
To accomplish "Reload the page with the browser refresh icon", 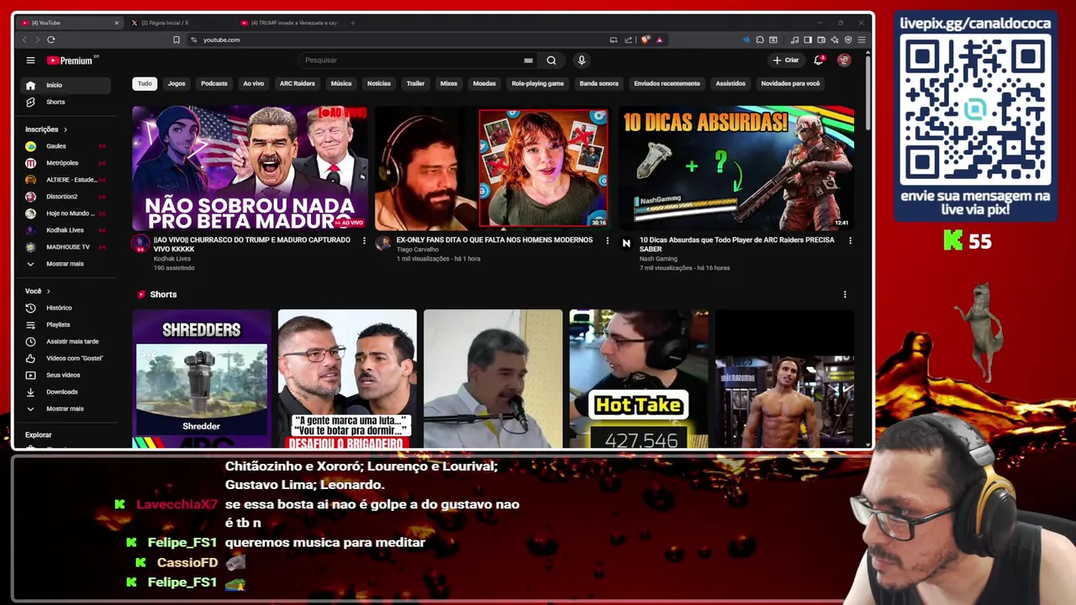I will (x=51, y=39).
